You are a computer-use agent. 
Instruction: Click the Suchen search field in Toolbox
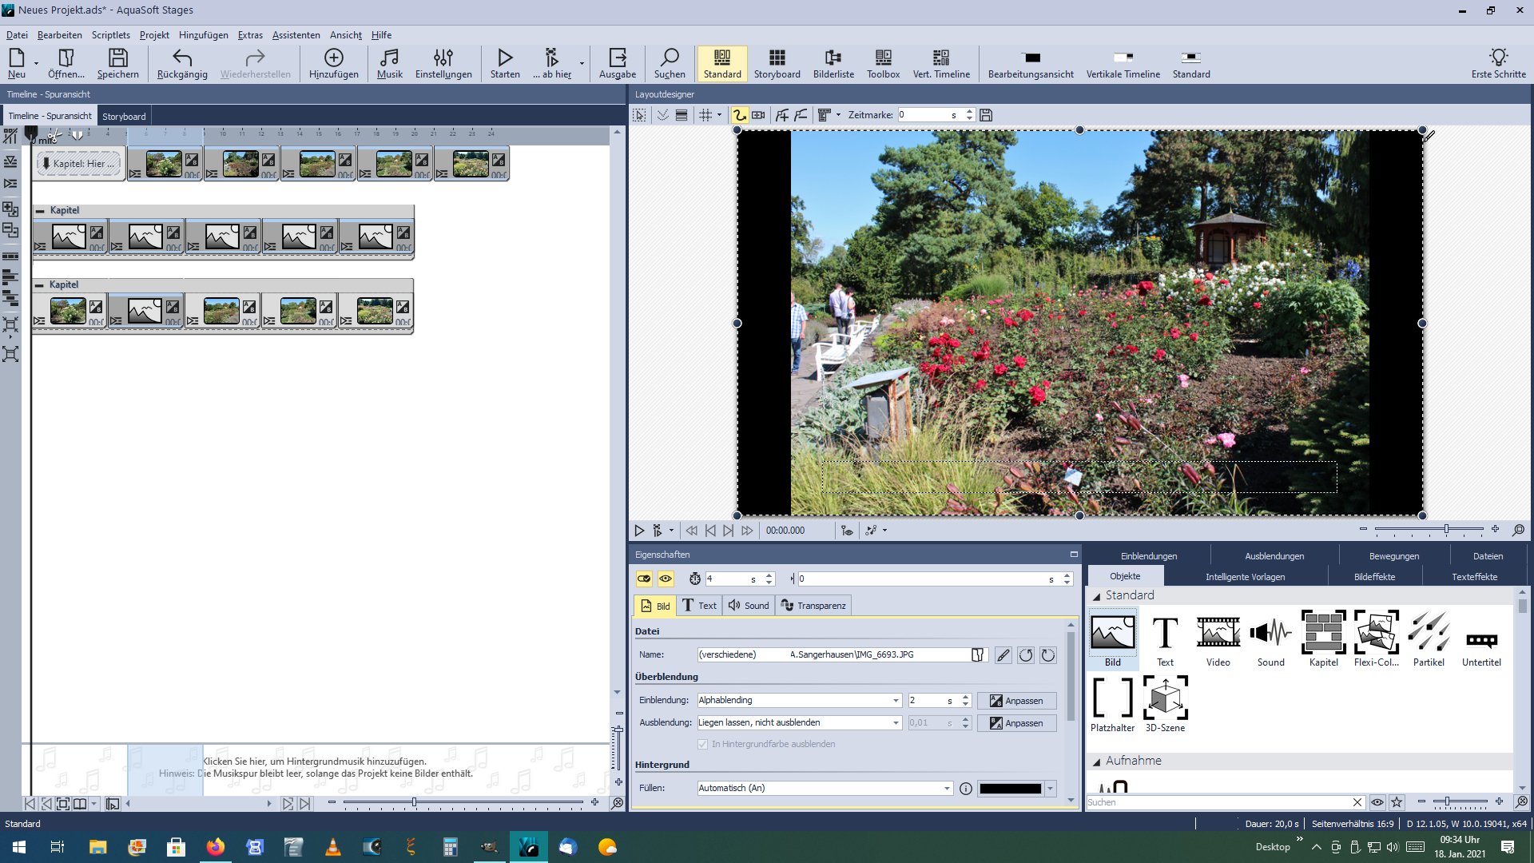[x=1218, y=802]
